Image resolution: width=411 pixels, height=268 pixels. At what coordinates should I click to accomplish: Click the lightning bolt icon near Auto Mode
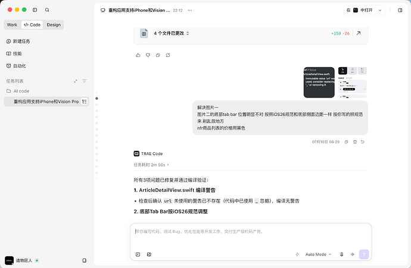[x=297, y=254]
